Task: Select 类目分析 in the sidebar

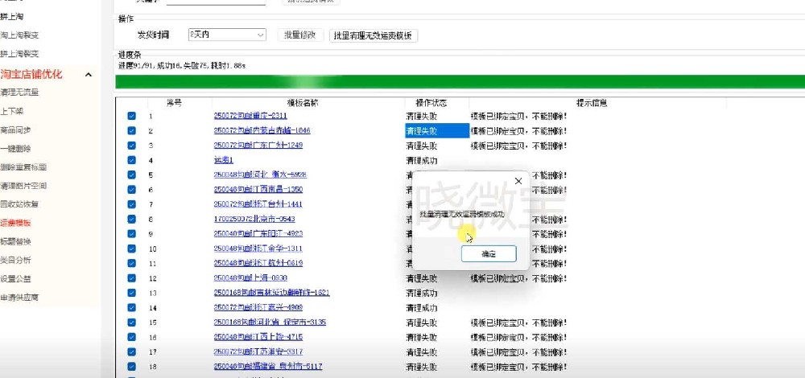Action: 15,260
